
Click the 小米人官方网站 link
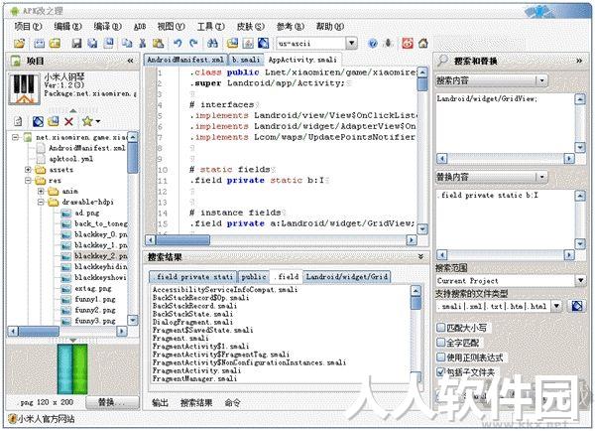(46, 419)
